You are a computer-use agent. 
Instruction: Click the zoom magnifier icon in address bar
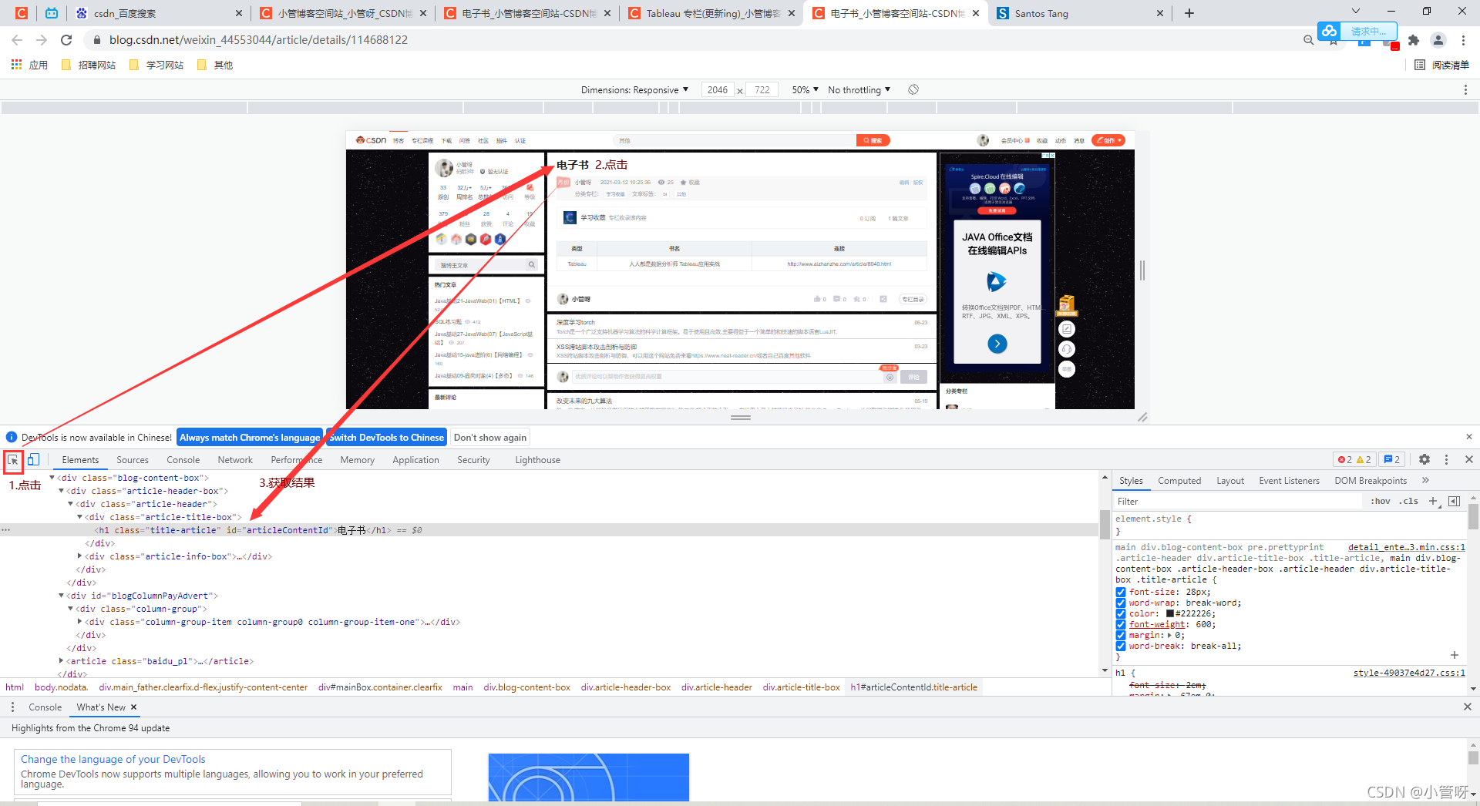point(1309,40)
